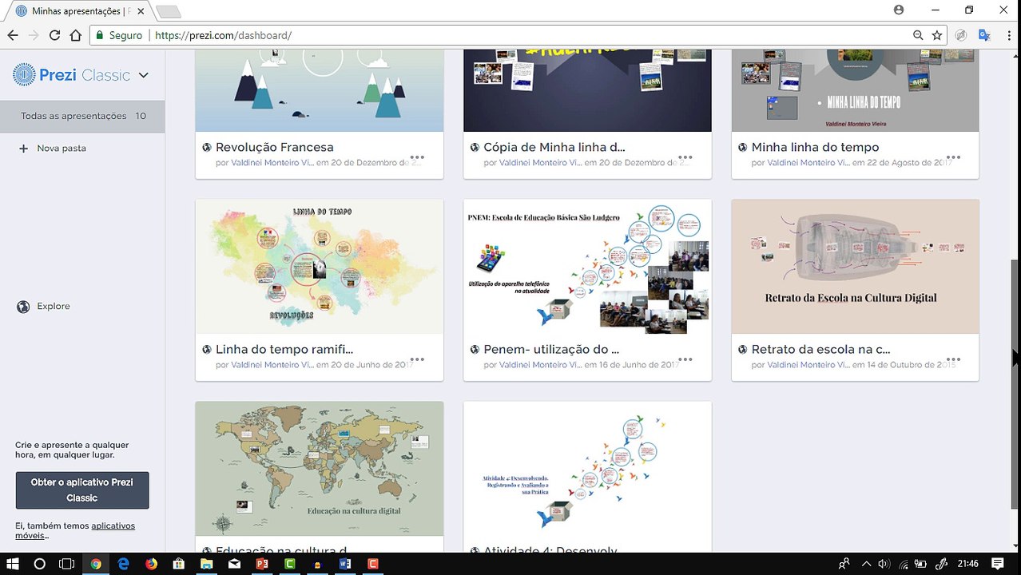1021x575 pixels.
Task: Open Word from taskbar
Action: (x=344, y=564)
